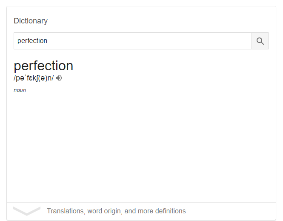This screenshot has height=221, width=283.
Task: Click the phonetic transcription /pəˈfɛkʃ(ə)n/
Action: [34, 78]
